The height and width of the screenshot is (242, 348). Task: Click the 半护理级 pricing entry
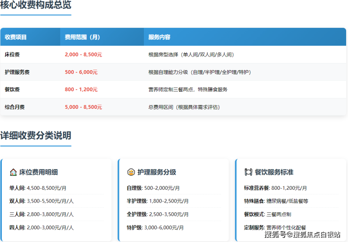(x=158, y=201)
